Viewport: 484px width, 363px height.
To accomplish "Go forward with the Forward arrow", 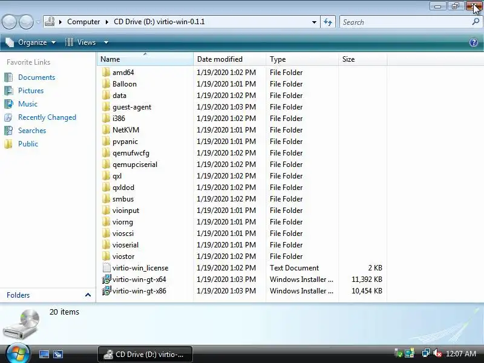I will 27,22.
